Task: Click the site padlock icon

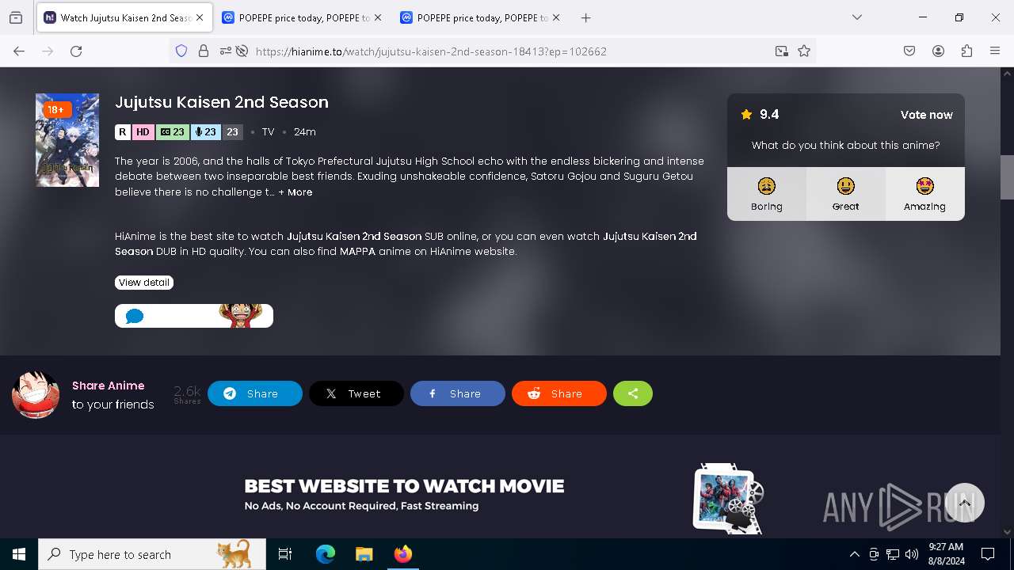Action: [x=204, y=51]
